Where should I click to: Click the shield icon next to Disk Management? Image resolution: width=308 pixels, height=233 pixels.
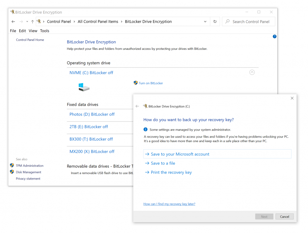[x=11, y=172]
